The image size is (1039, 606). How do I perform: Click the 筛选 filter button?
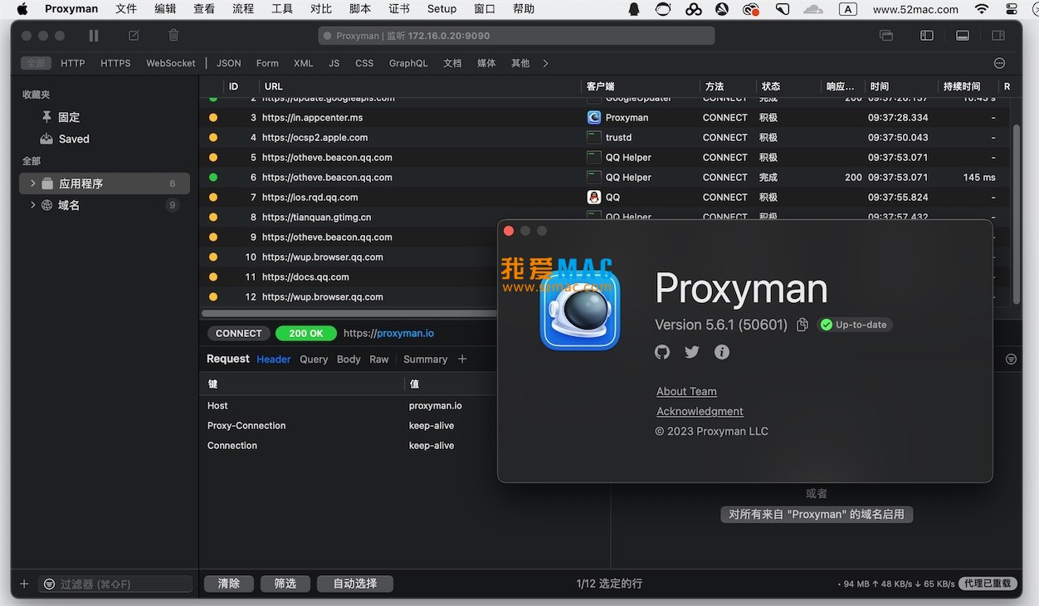[285, 584]
